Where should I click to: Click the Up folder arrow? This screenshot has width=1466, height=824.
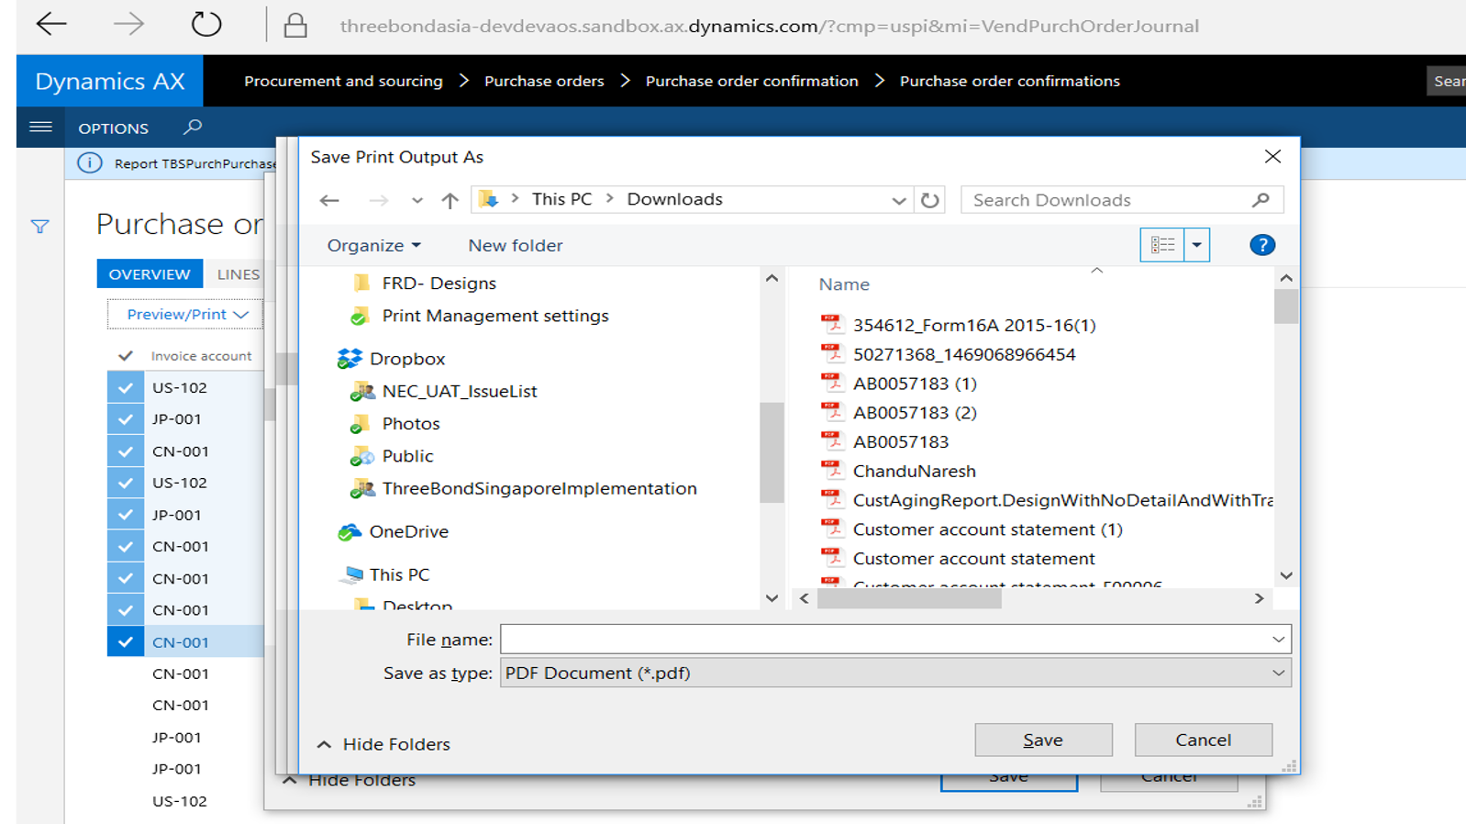[x=450, y=200]
